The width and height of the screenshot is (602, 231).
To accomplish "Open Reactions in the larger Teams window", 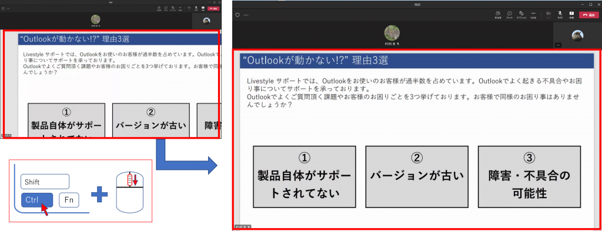I will point(521,15).
